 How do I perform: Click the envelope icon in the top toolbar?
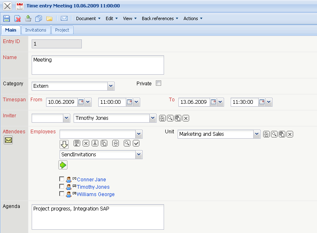point(64,18)
